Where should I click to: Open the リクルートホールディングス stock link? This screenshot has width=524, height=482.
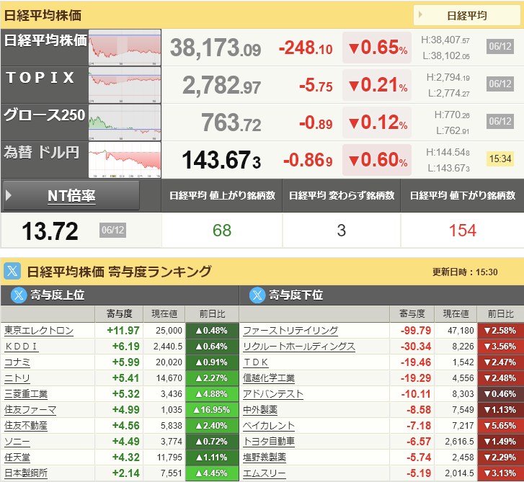pos(299,347)
